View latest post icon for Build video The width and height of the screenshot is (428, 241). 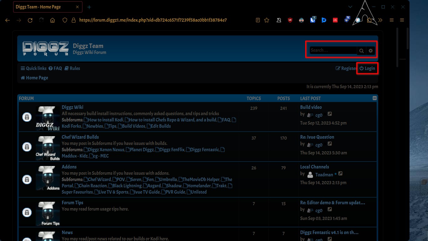pos(330,114)
